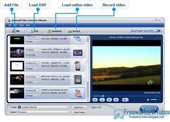
Task: Click the Convert button
Action: point(149,109)
